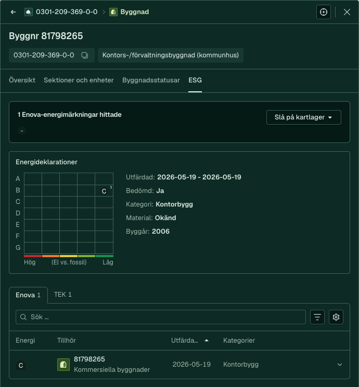Viewport: 359px width, 387px height.
Task: Open the Slå på kartlager dropdown
Action: [x=304, y=117]
